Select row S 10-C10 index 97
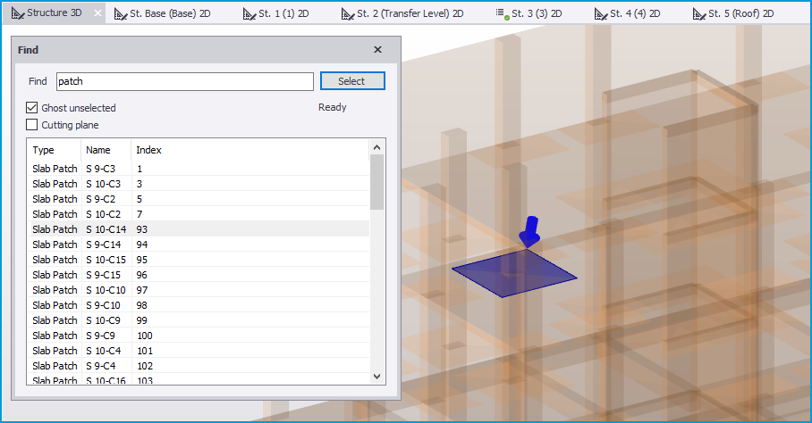Viewport: 812px width, 423px height. pyautogui.click(x=199, y=290)
